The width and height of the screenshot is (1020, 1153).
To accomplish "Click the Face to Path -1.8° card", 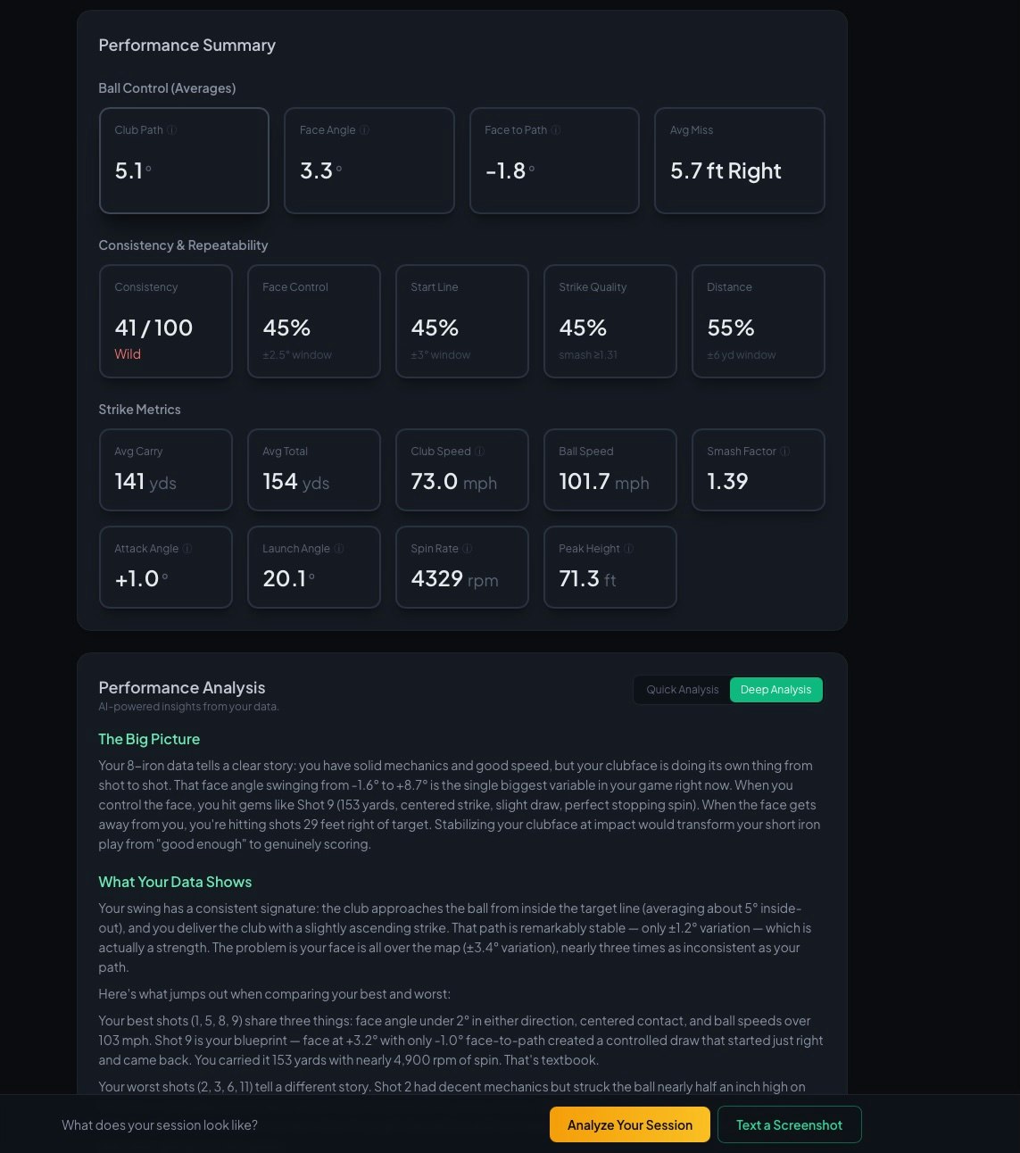I will coord(554,161).
